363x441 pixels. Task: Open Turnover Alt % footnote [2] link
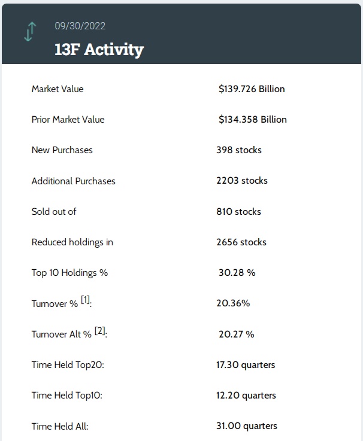click(x=100, y=332)
